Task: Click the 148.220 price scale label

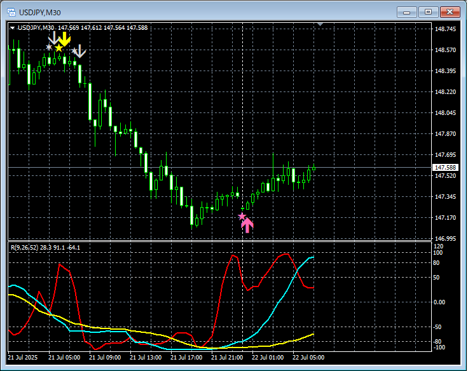Action: click(446, 92)
